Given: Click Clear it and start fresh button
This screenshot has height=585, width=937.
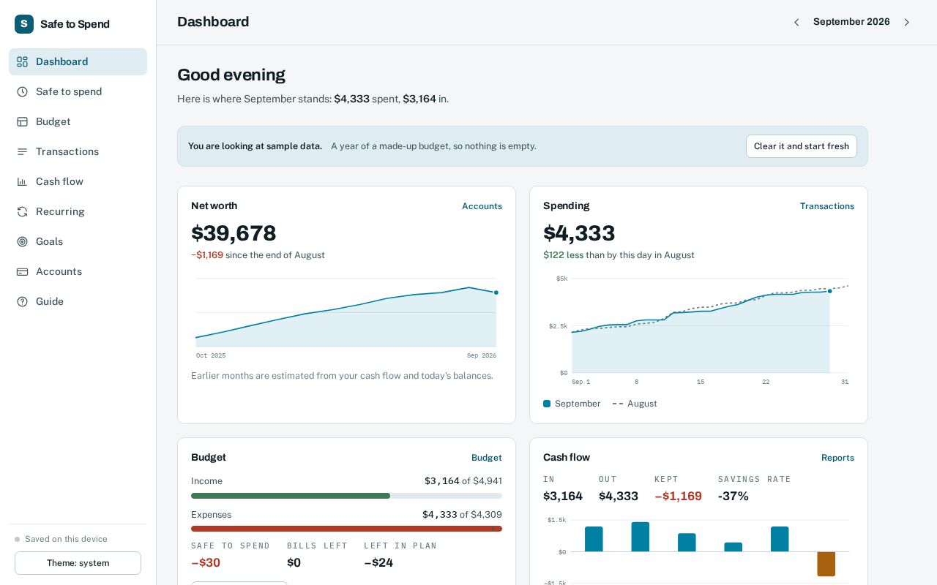Looking at the screenshot, I should pyautogui.click(x=802, y=146).
